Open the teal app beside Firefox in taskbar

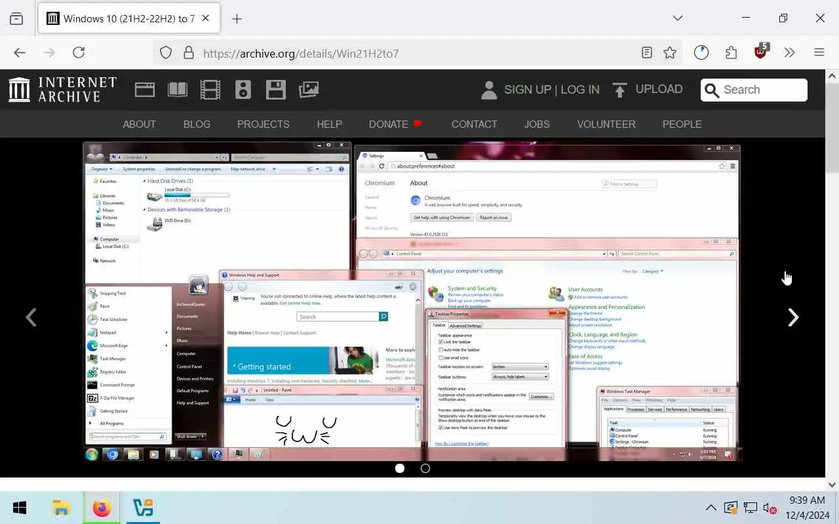[143, 508]
